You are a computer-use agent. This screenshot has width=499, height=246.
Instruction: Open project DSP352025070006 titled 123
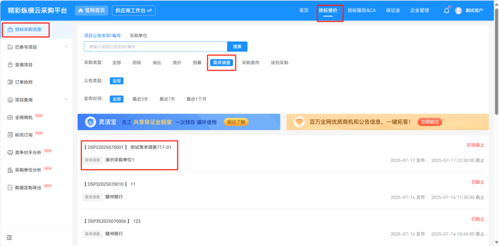coord(112,221)
